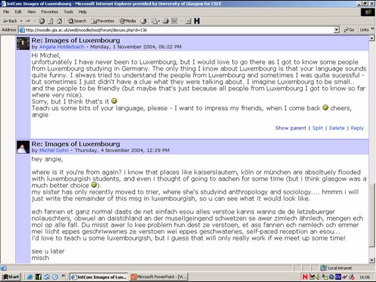The image size is (376, 282).
Task: Expand the Address bar URL dropdown
Action: point(336,30)
